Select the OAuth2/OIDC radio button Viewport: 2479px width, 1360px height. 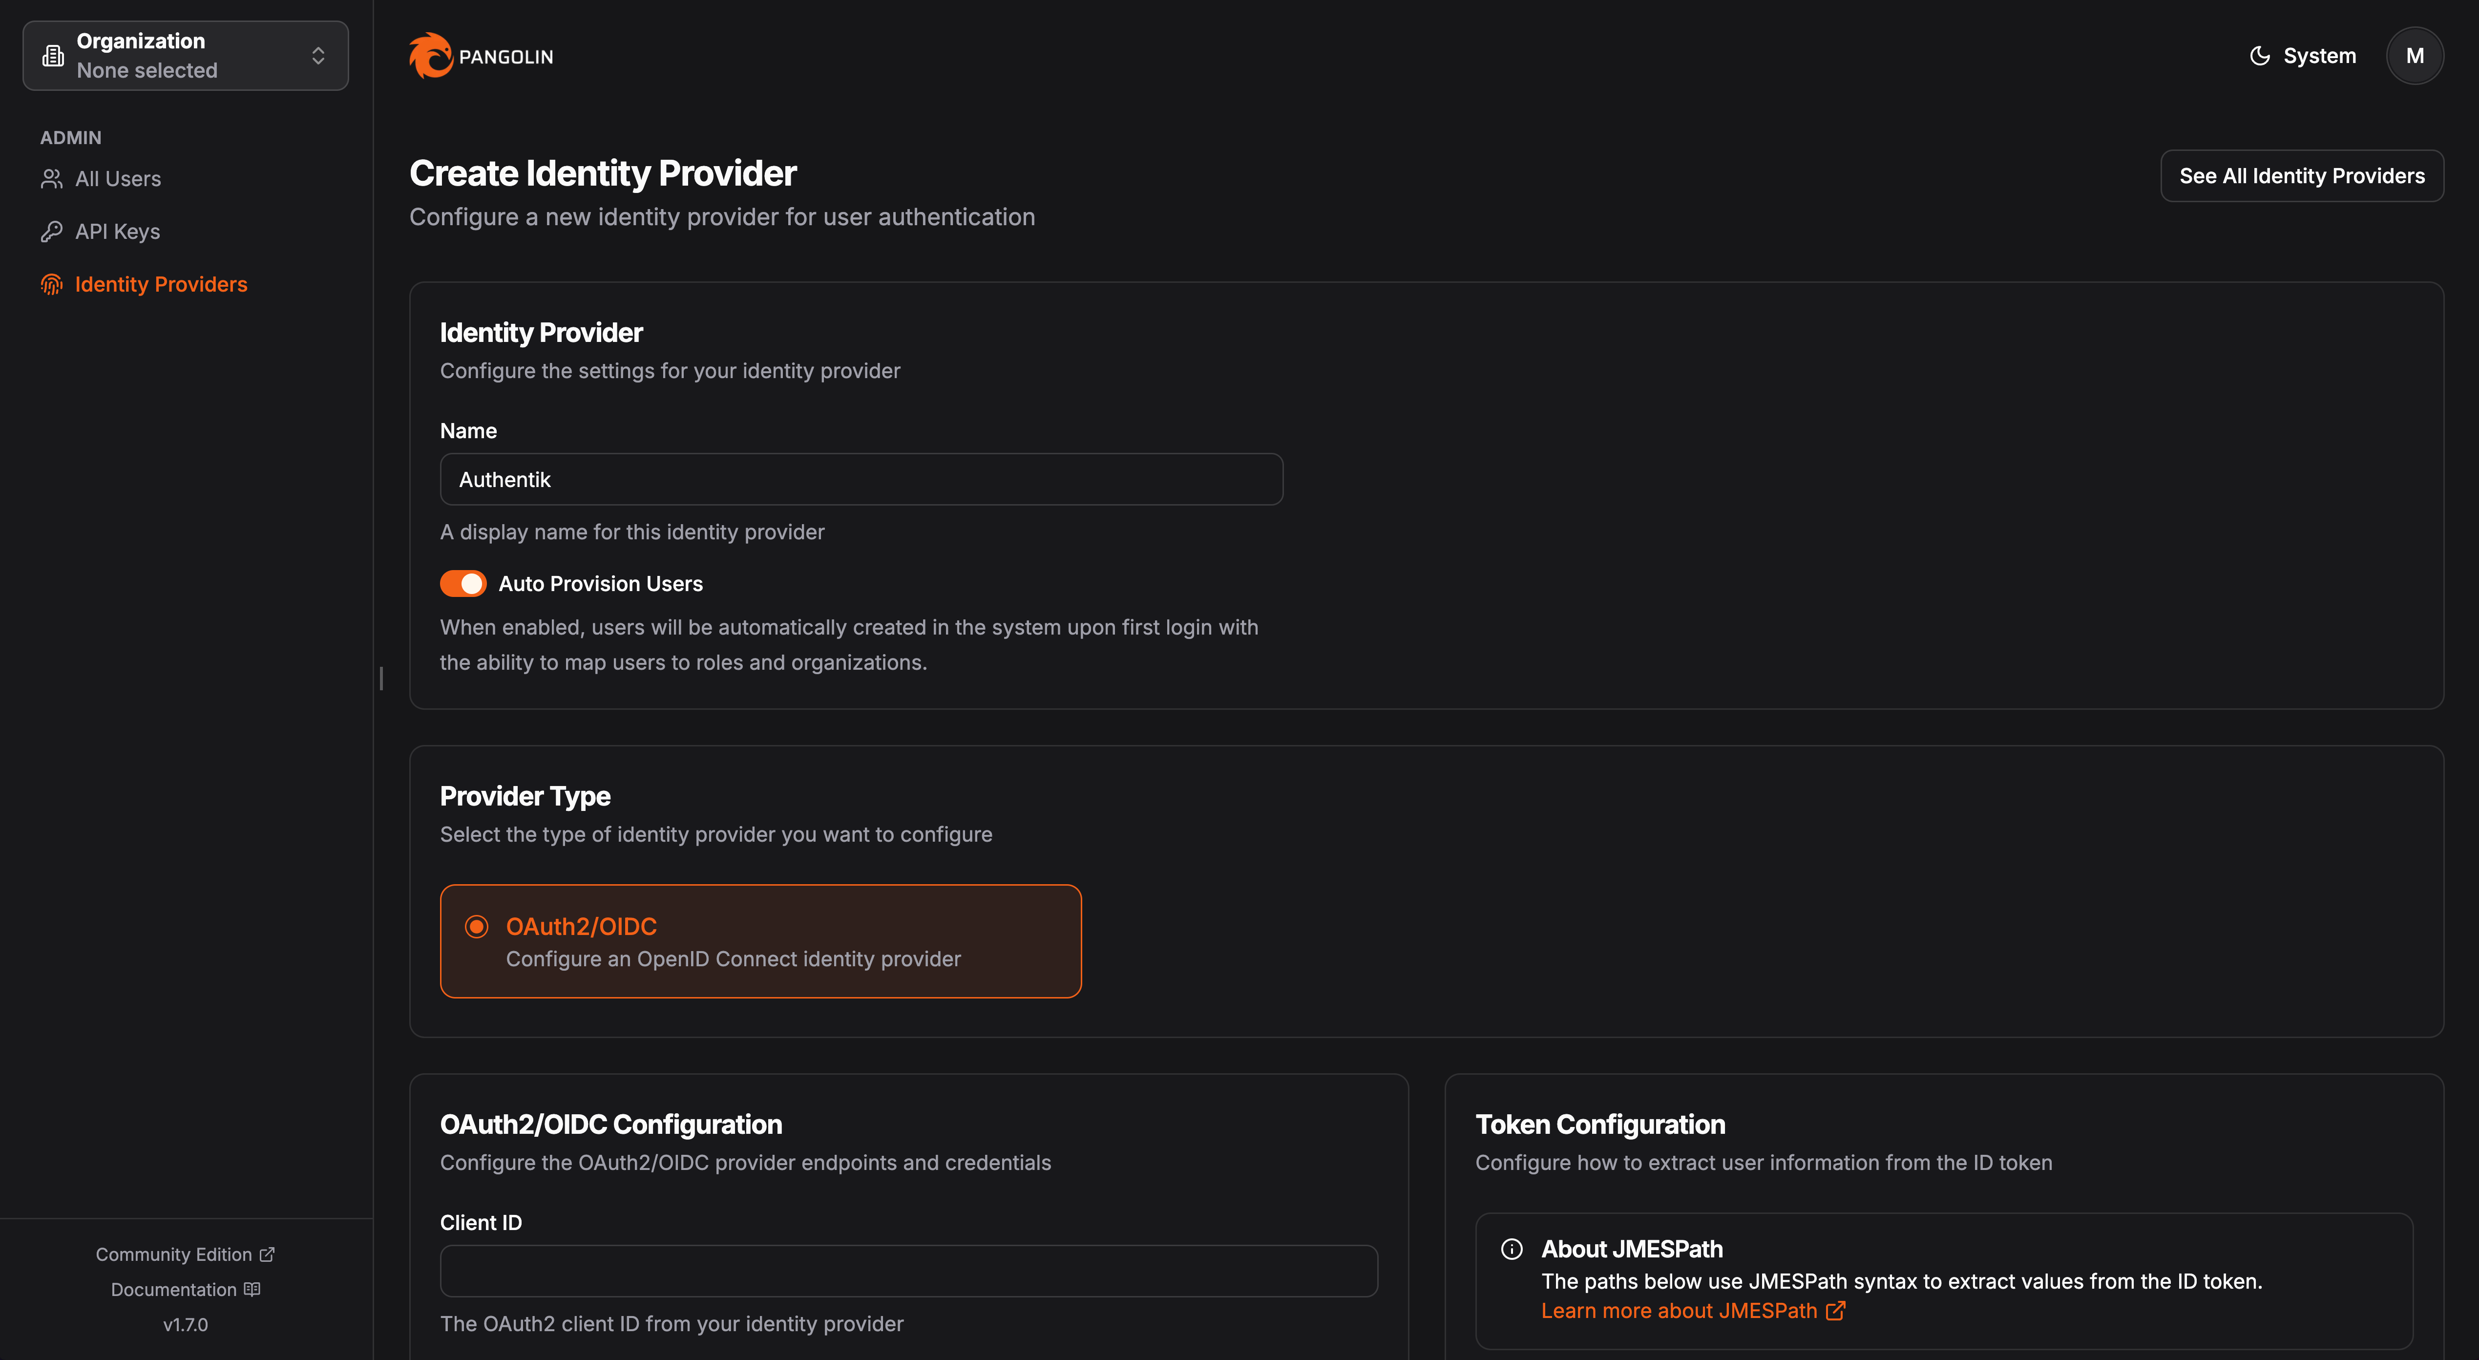tap(476, 927)
